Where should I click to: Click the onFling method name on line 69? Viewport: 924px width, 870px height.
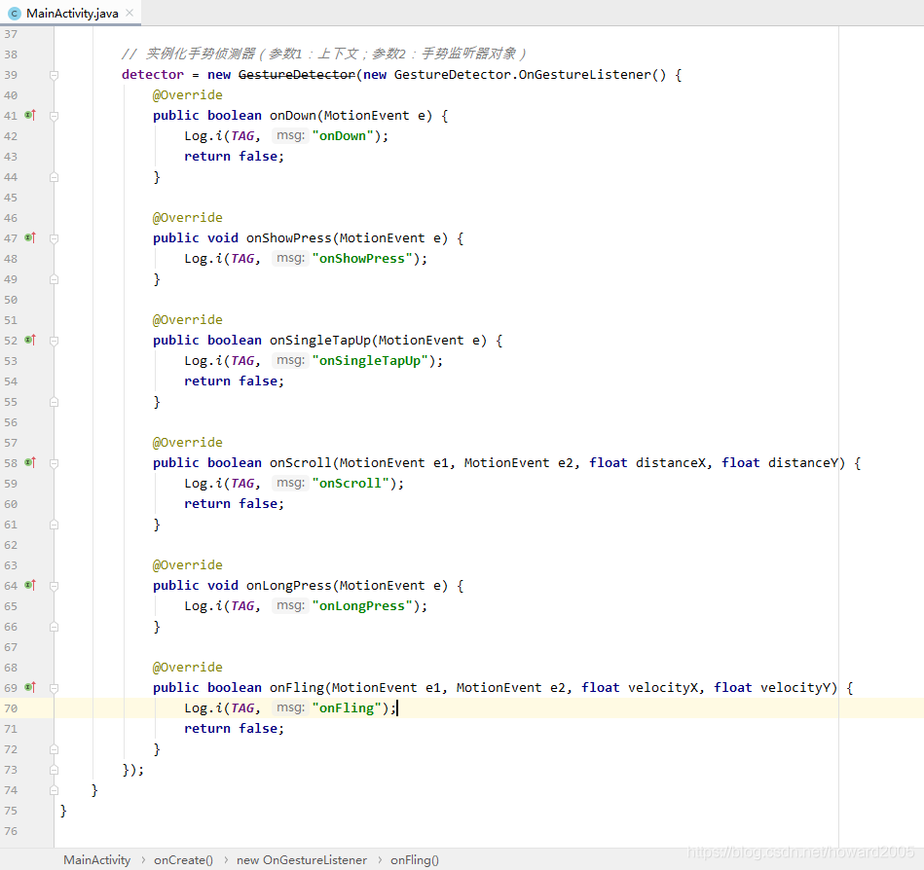pyautogui.click(x=296, y=687)
